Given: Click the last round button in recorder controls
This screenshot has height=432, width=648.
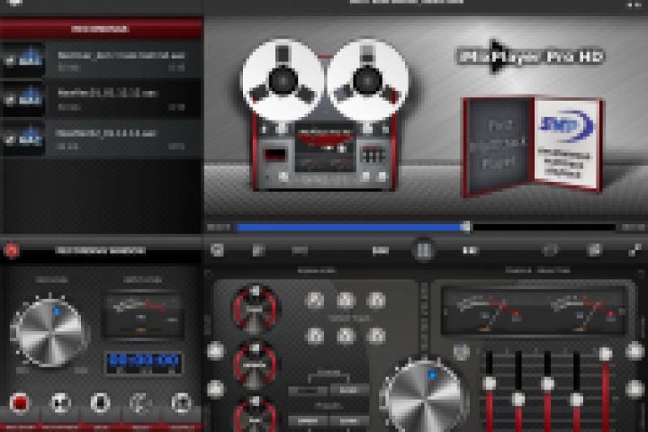Looking at the screenshot, I should point(182,402).
